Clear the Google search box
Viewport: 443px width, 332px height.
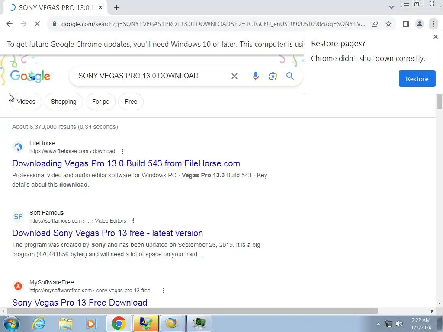pos(234,76)
